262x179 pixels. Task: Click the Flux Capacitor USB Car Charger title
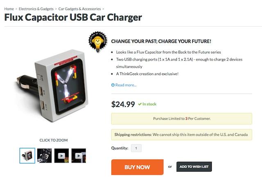click(73, 17)
